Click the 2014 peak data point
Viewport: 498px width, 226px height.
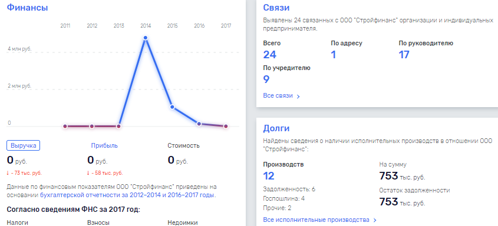point(146,38)
